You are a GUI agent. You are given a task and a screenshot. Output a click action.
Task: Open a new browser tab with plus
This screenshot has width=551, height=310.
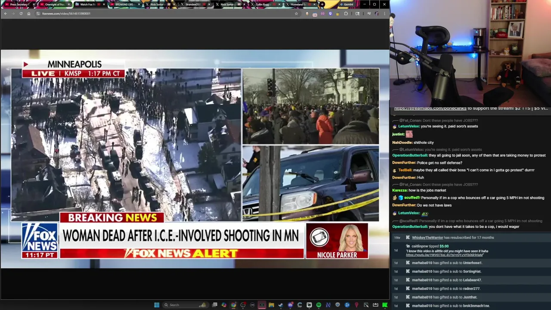point(322,4)
